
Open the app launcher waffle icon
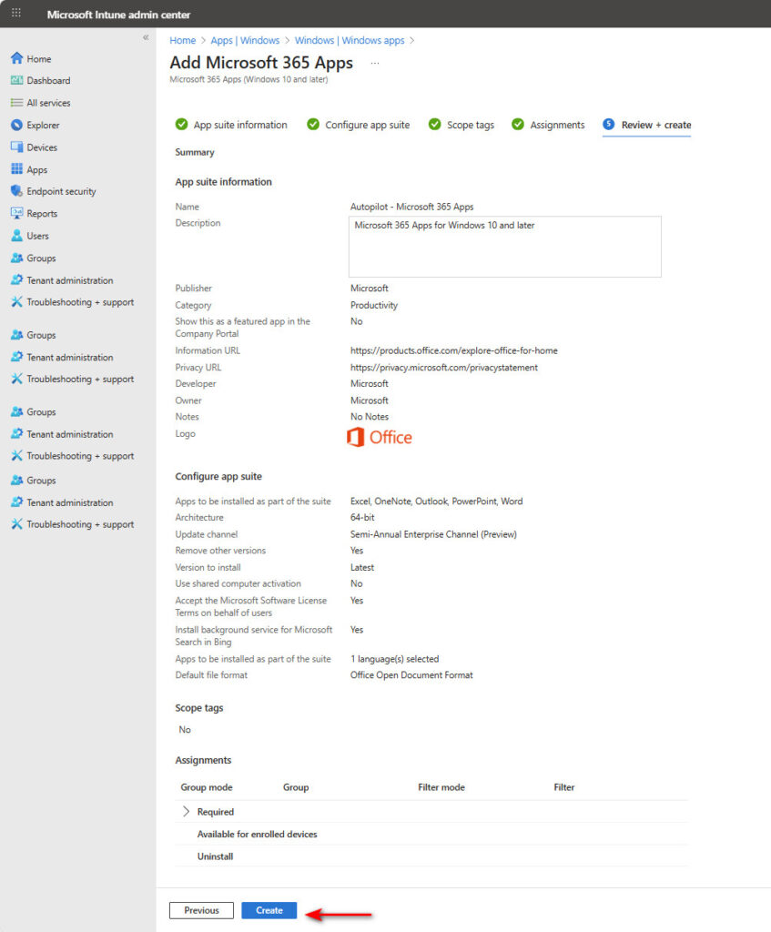[16, 14]
